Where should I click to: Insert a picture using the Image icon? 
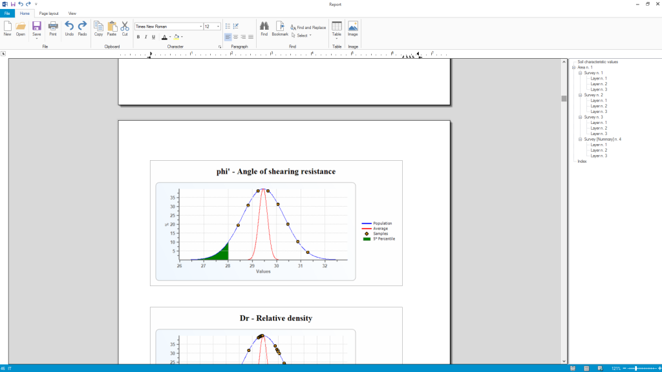[353, 26]
